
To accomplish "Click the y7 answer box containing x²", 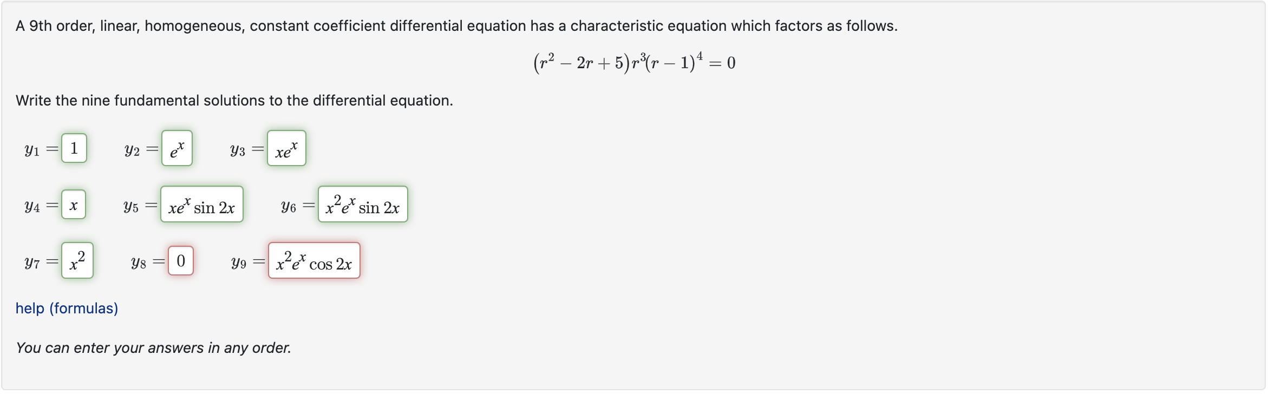I will click(76, 261).
